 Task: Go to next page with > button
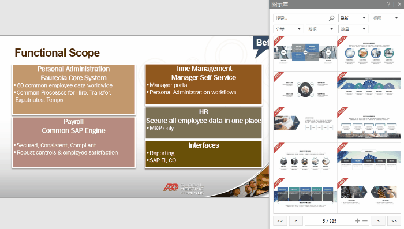click(x=378, y=221)
